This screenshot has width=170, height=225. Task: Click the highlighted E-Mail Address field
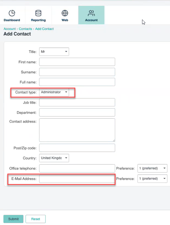(77, 179)
